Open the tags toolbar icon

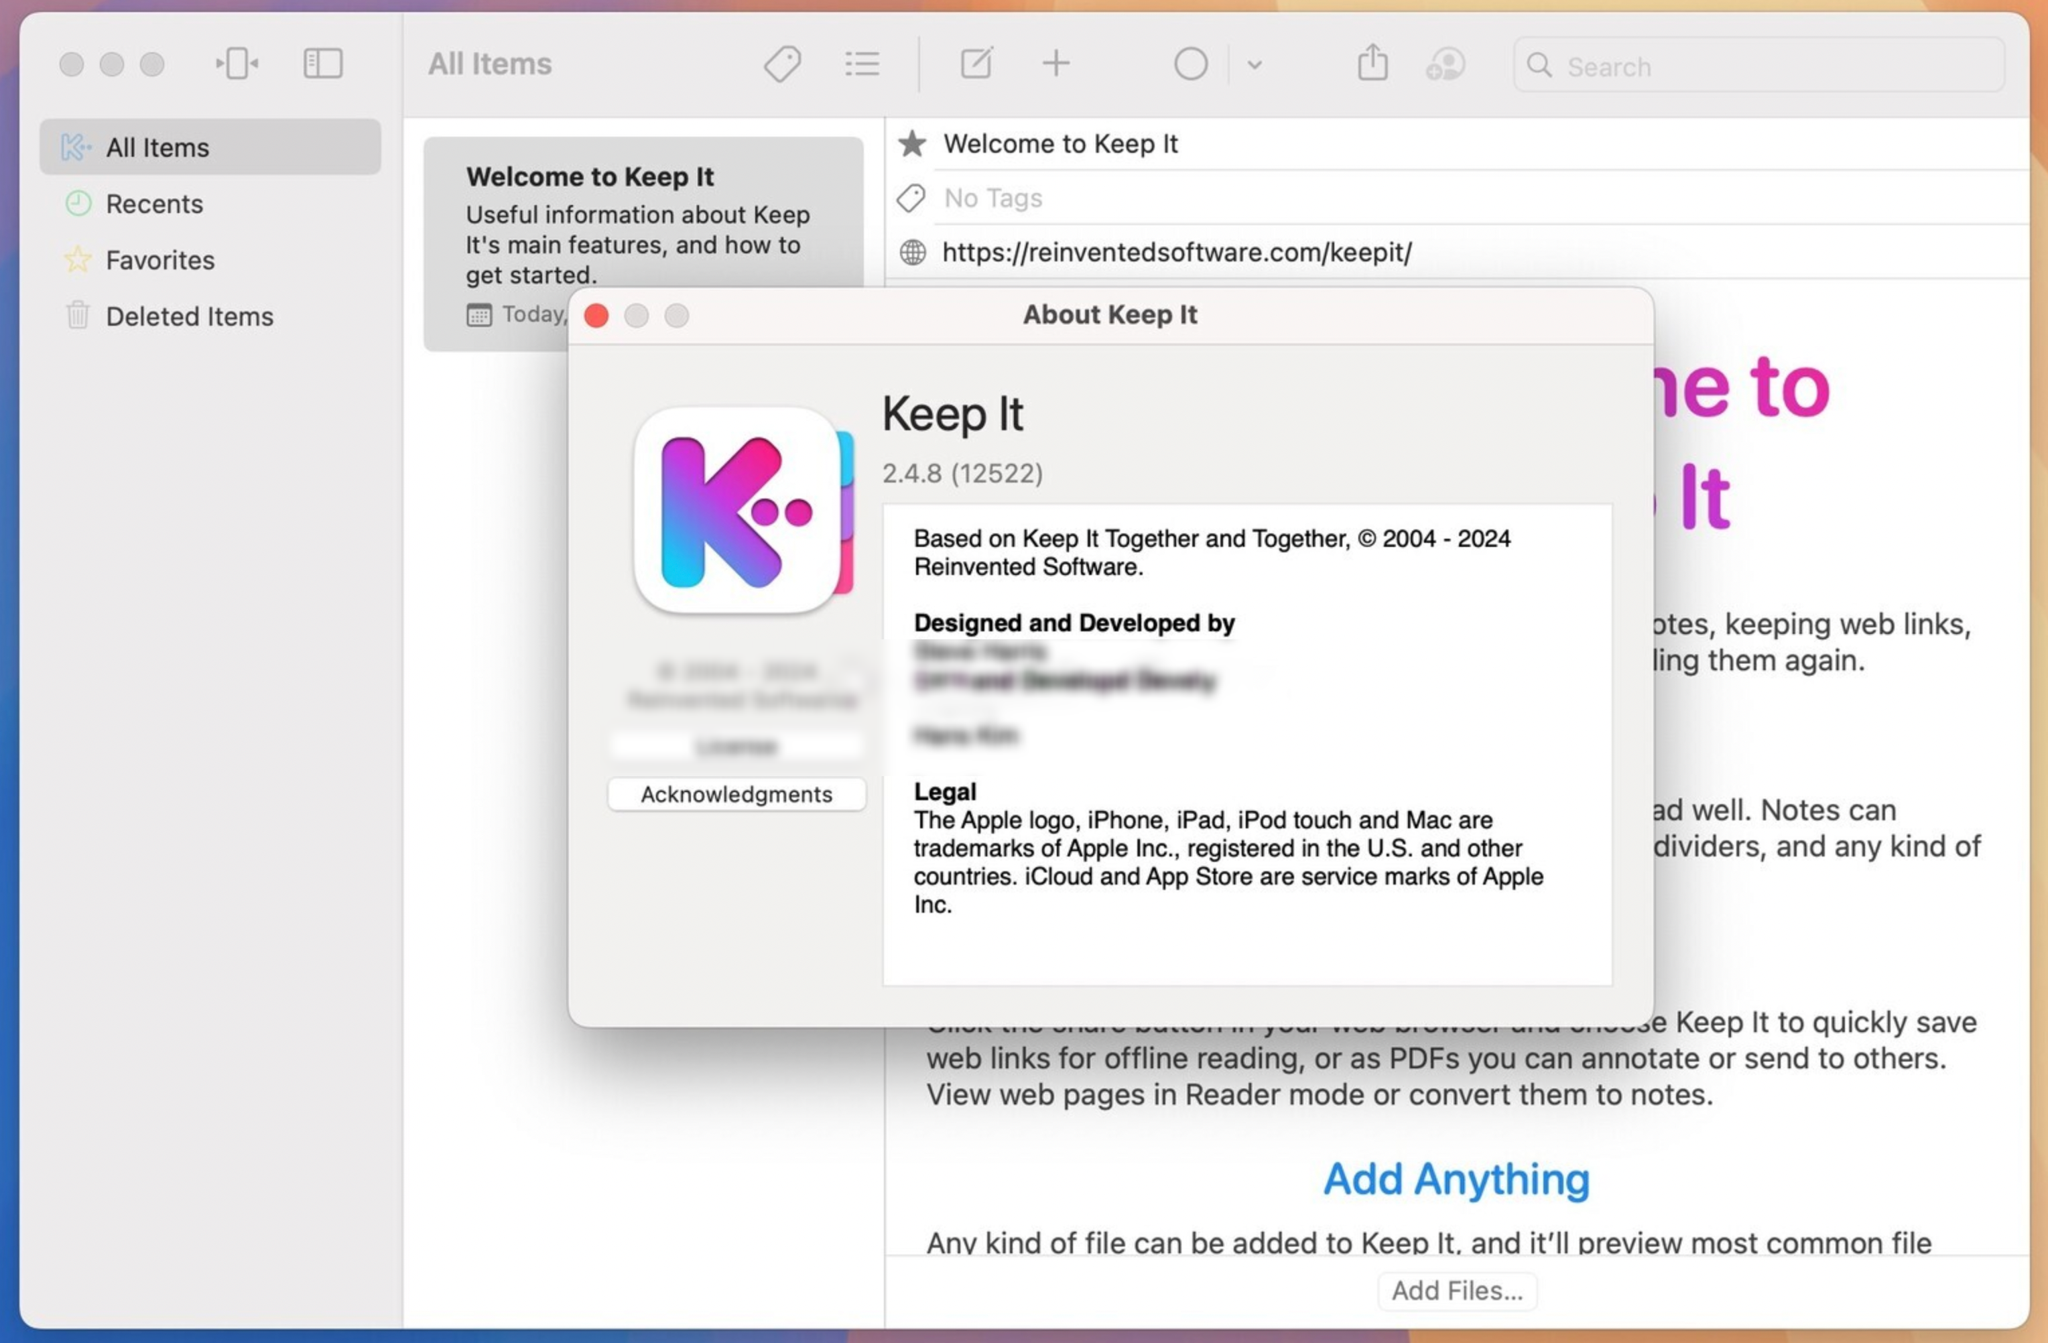782,64
